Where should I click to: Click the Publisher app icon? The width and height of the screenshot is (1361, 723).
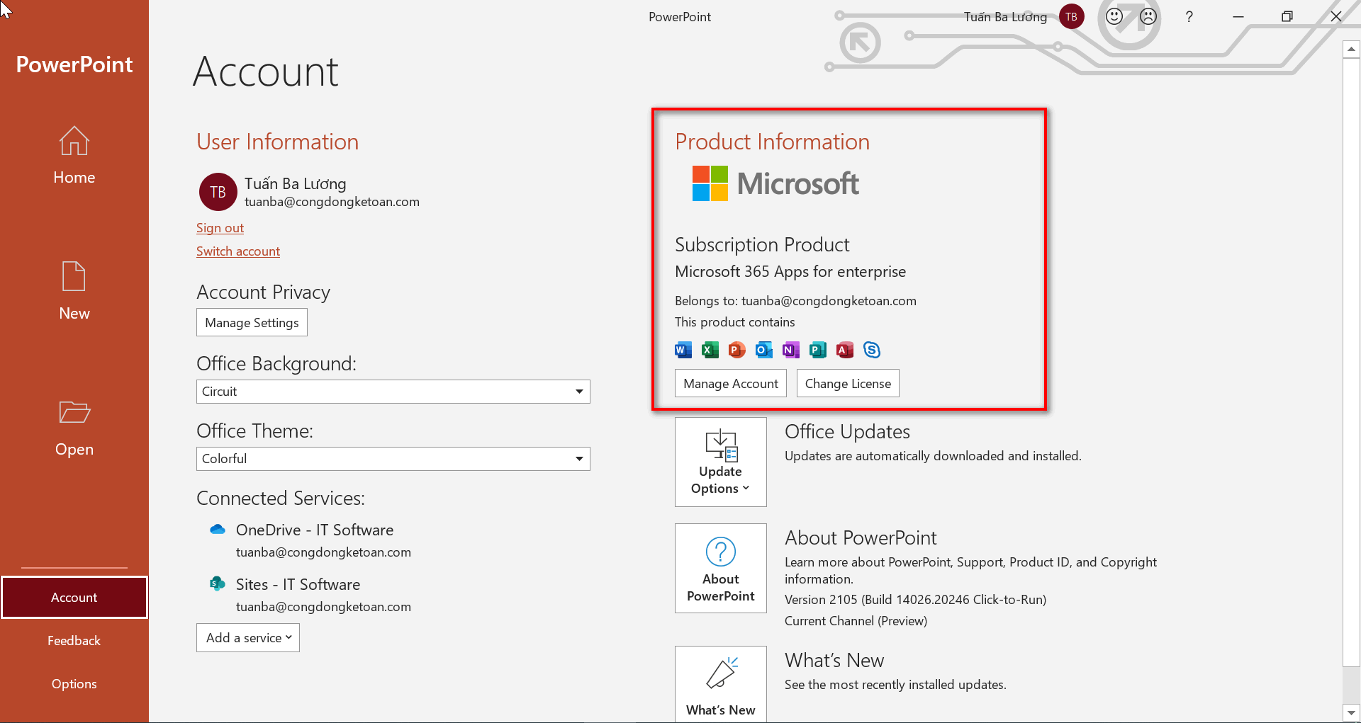818,350
